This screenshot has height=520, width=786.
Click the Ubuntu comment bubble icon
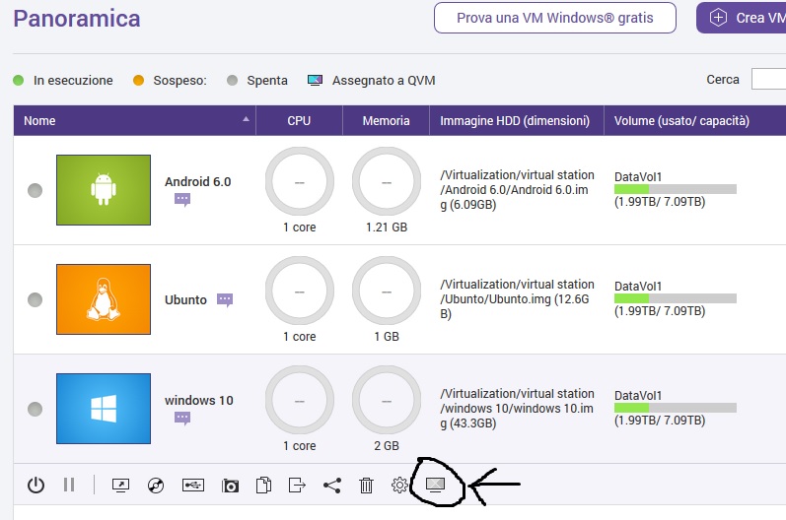click(x=225, y=299)
